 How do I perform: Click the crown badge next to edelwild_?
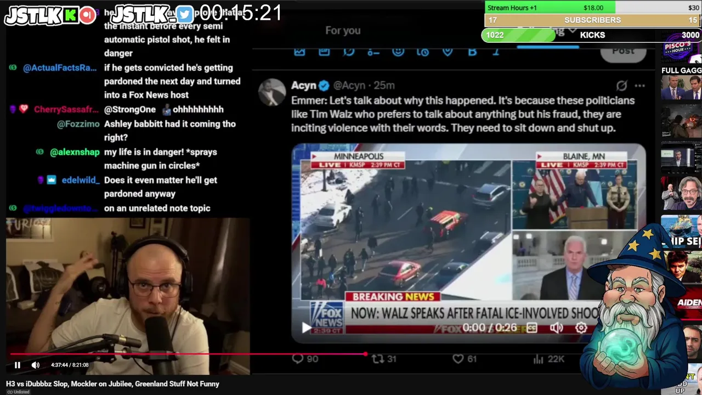pyautogui.click(x=51, y=180)
